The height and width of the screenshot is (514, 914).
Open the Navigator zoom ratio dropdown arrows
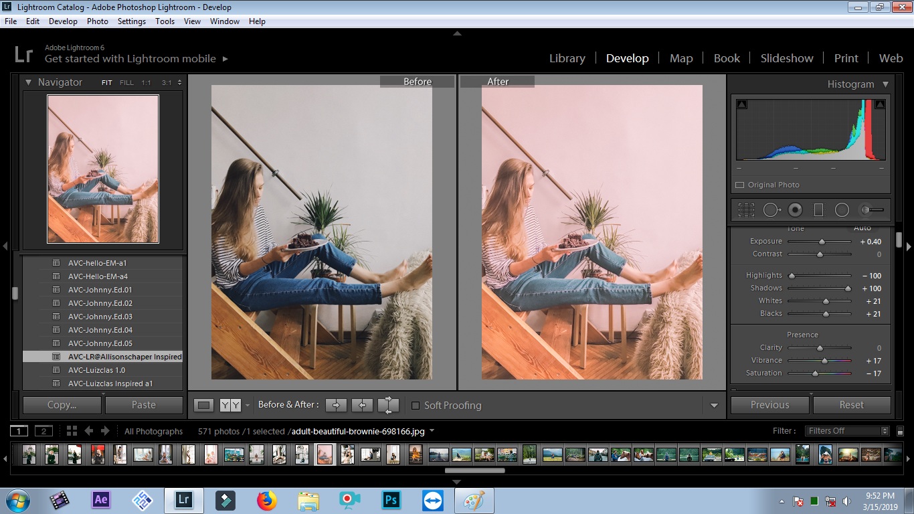(178, 83)
